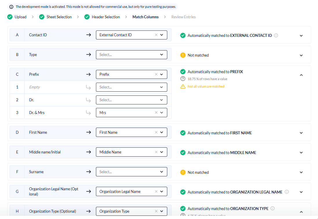The image size is (318, 219).
Task: Click info icon next to EXTERNAL CONTACT ID
Action: pyautogui.click(x=276, y=35)
